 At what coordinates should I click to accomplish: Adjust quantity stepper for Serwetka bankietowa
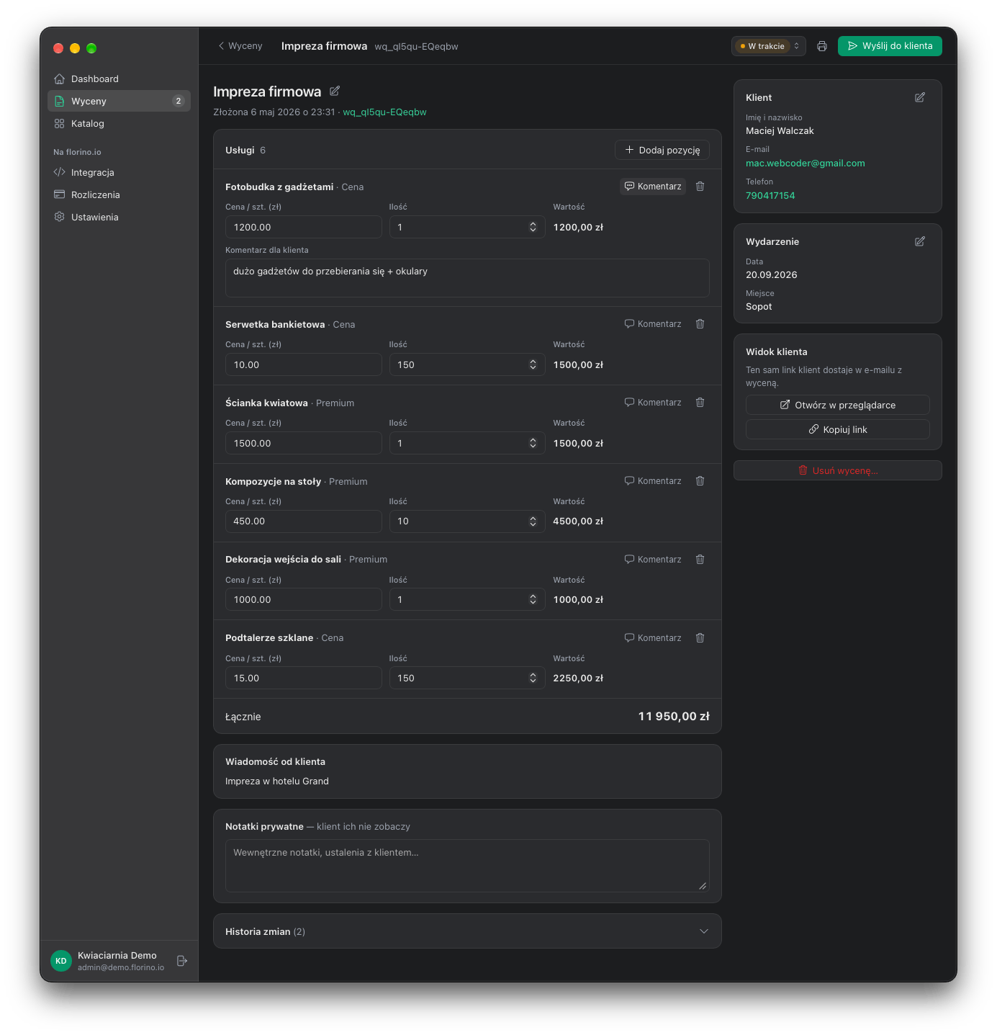tap(533, 364)
